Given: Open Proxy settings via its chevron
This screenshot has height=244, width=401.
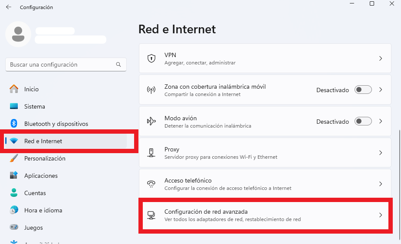Looking at the screenshot, I should pyautogui.click(x=381, y=153).
